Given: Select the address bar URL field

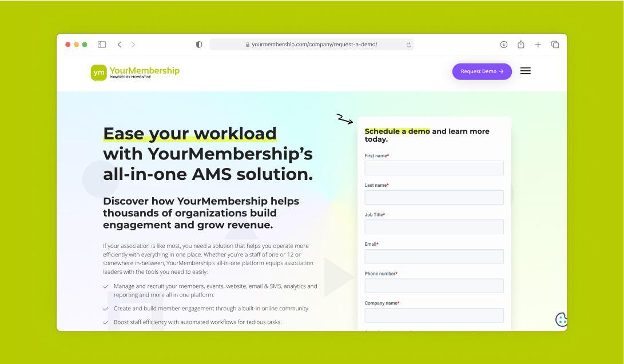Looking at the screenshot, I should pyautogui.click(x=312, y=45).
